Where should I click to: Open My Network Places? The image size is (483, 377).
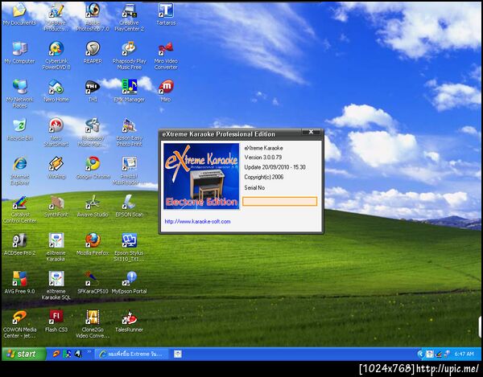pos(19,94)
